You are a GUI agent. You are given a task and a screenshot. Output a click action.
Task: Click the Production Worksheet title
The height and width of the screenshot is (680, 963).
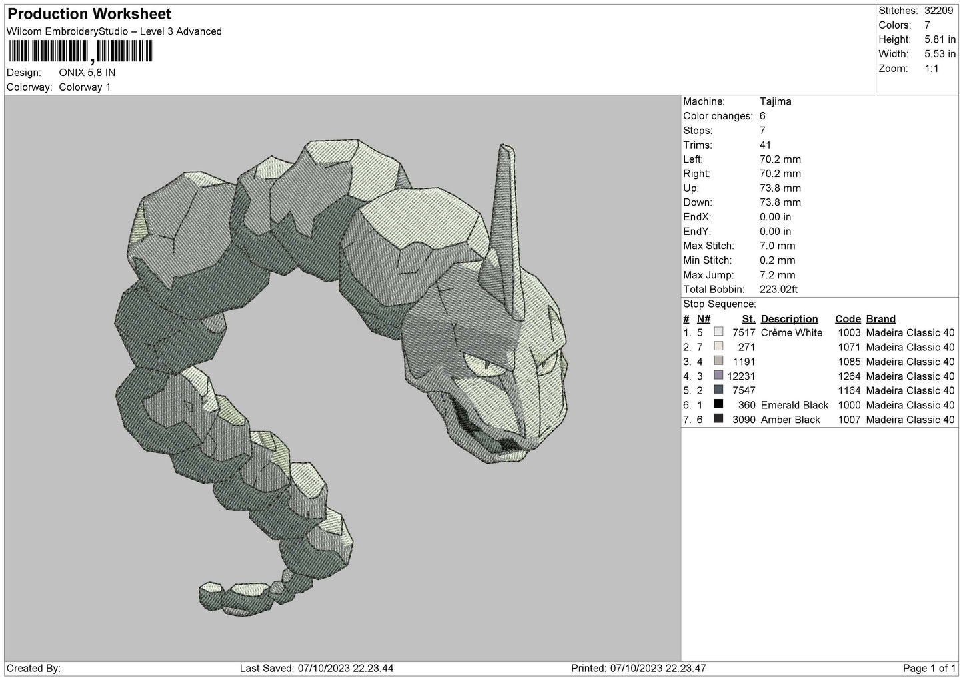pyautogui.click(x=89, y=14)
